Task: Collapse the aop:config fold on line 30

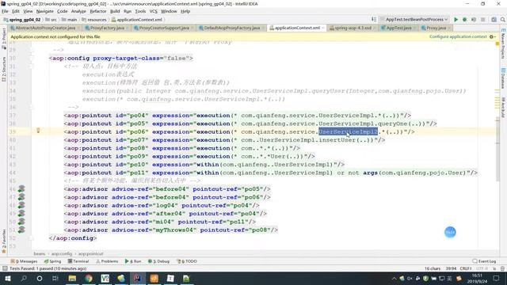Action: tap(32, 58)
